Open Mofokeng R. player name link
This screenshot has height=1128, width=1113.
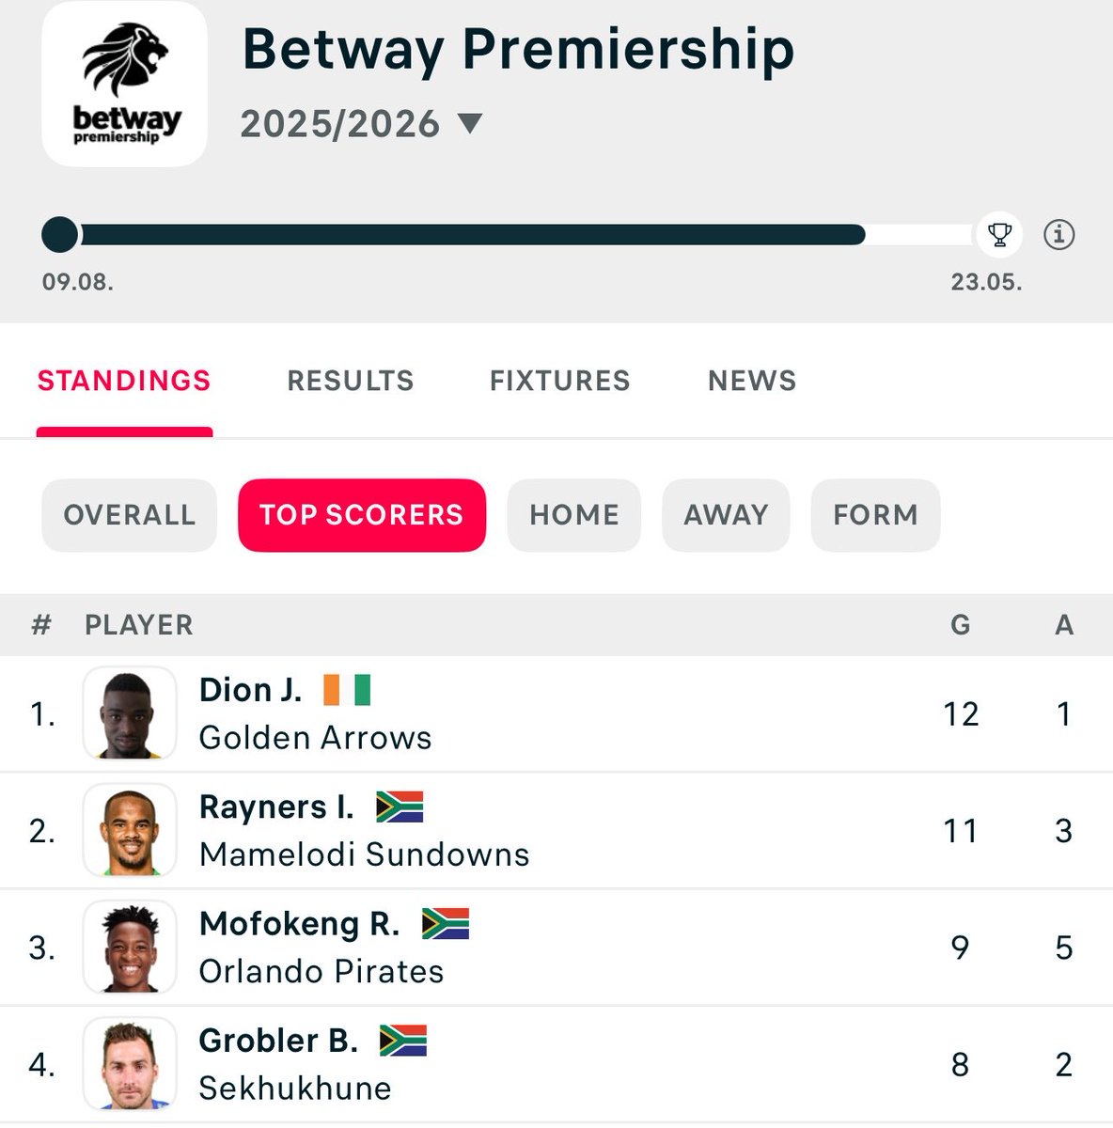click(x=299, y=924)
